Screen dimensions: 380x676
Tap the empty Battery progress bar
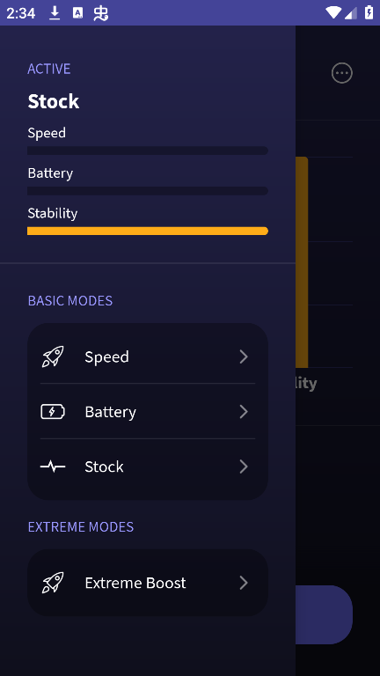(148, 190)
